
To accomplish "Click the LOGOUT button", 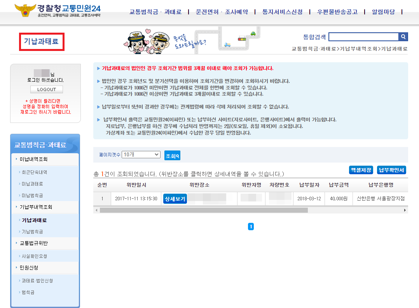I will pos(46,89).
